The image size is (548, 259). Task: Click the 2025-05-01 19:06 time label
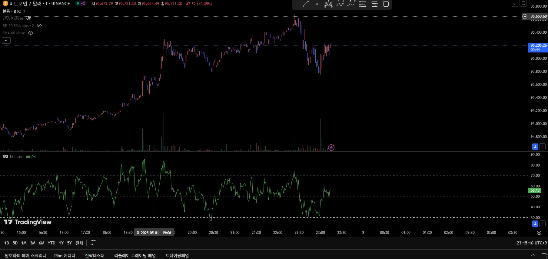coord(154,233)
